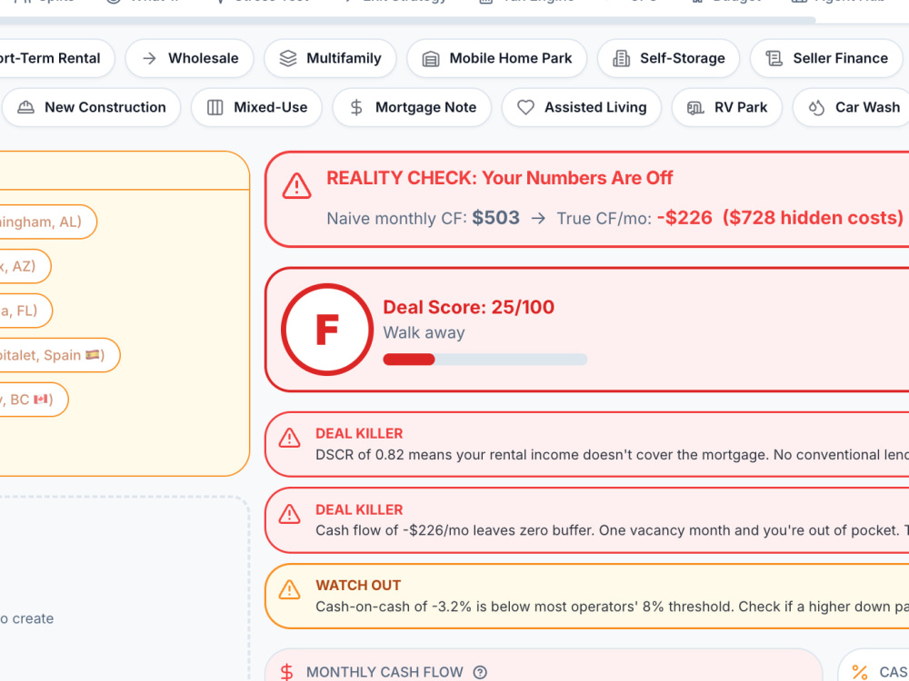The width and height of the screenshot is (909, 681).
Task: Click the Multifamily layers icon
Action: point(287,58)
